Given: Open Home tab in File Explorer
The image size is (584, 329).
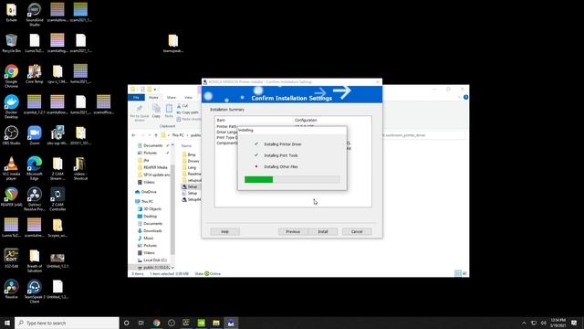Looking at the screenshot, I should (153, 98).
